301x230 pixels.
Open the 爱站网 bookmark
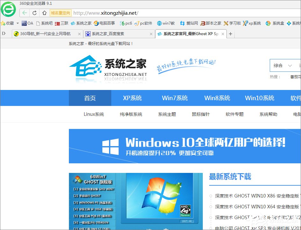189,23
